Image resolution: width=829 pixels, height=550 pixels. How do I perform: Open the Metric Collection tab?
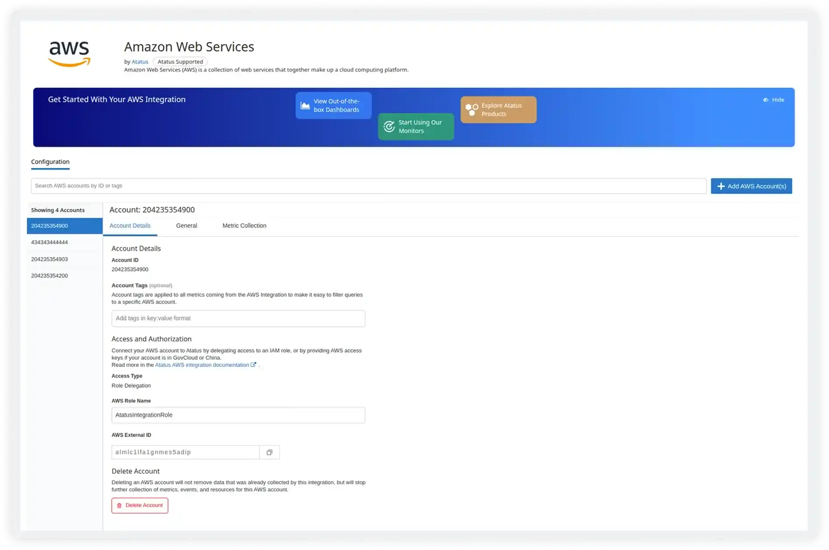pos(244,226)
